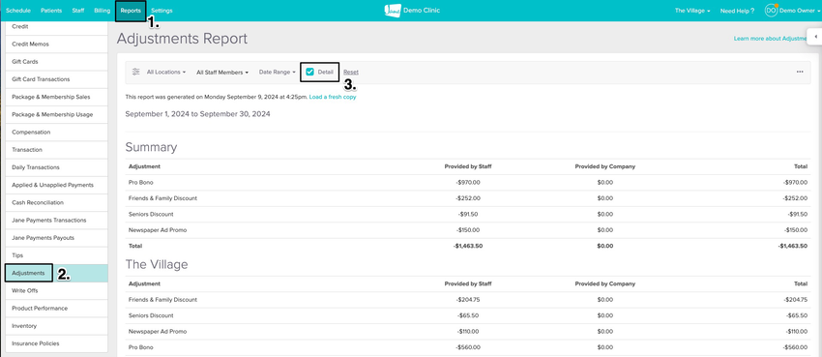Viewport: 822px width, 357px height.
Task: Click Provided by Company header in Summary
Action: tap(604, 166)
